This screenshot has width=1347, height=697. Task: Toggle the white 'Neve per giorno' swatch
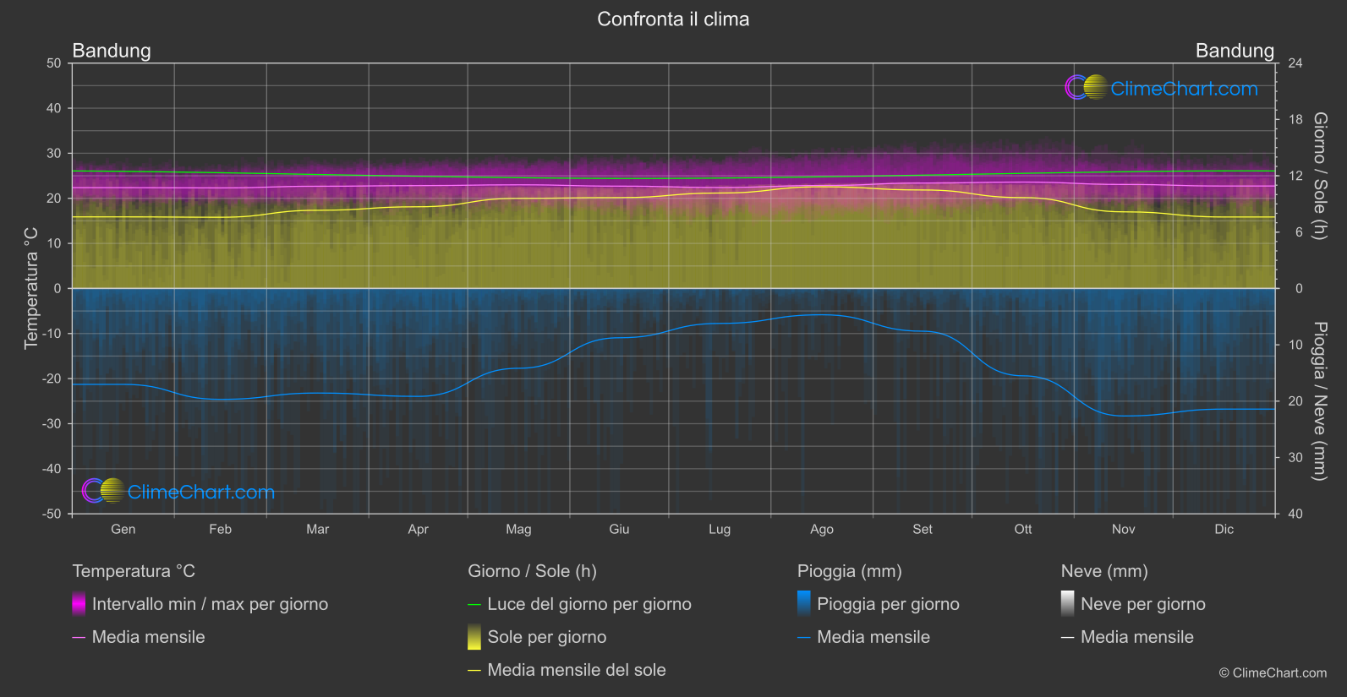click(1068, 604)
